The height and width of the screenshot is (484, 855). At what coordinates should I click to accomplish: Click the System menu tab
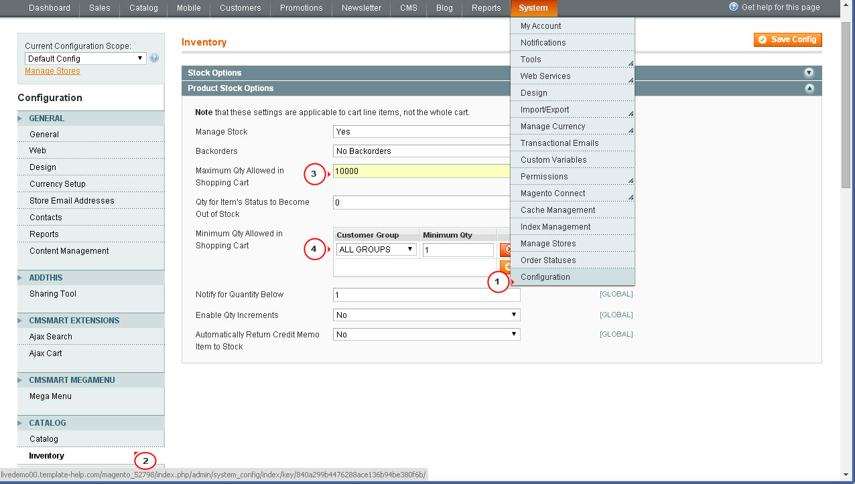(533, 8)
